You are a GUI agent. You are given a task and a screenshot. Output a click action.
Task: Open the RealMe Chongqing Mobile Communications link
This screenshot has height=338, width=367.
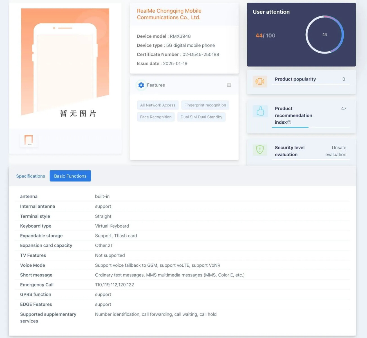pyautogui.click(x=169, y=14)
